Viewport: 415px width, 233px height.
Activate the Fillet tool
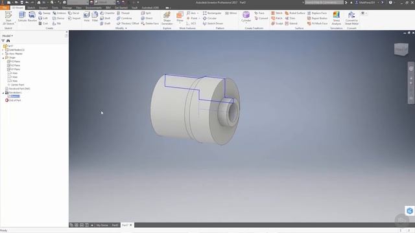pos(95,17)
